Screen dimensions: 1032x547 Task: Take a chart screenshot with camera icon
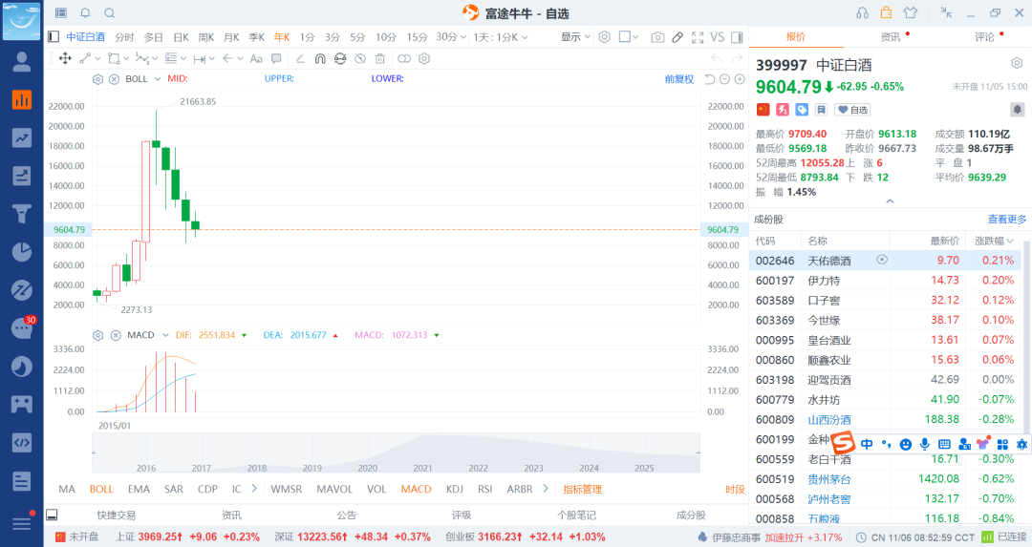coord(657,37)
